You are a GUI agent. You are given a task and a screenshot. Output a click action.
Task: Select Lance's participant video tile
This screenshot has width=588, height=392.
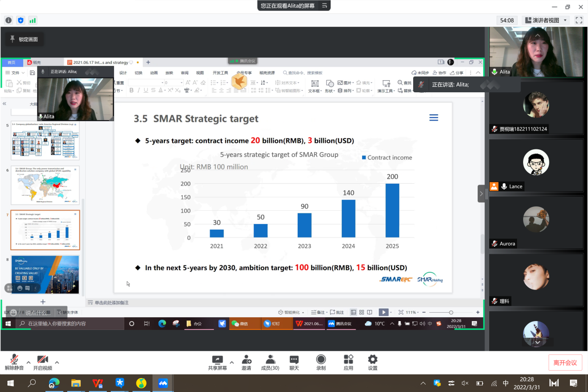tap(536, 164)
